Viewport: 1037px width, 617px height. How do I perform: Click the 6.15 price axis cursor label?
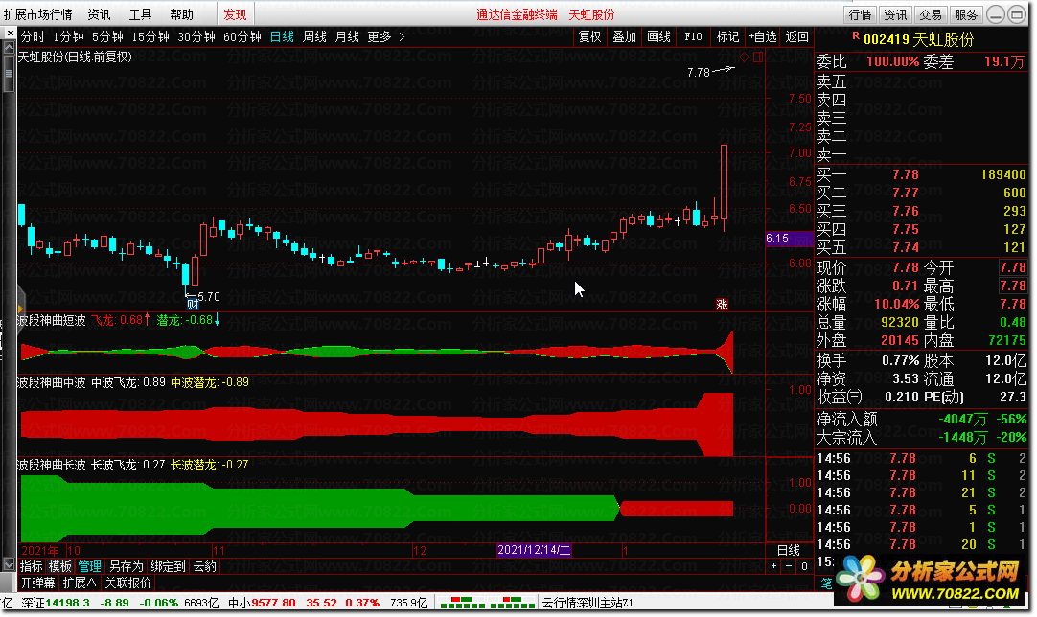pos(789,239)
